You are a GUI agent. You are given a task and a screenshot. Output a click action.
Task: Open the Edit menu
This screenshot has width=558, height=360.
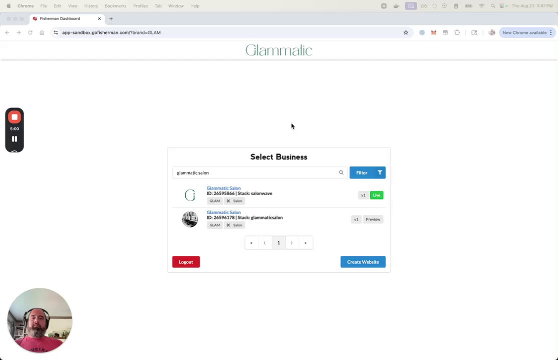58,6
